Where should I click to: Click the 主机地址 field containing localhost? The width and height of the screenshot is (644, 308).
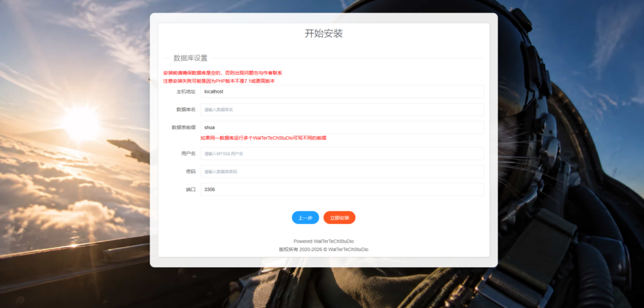tap(342, 92)
